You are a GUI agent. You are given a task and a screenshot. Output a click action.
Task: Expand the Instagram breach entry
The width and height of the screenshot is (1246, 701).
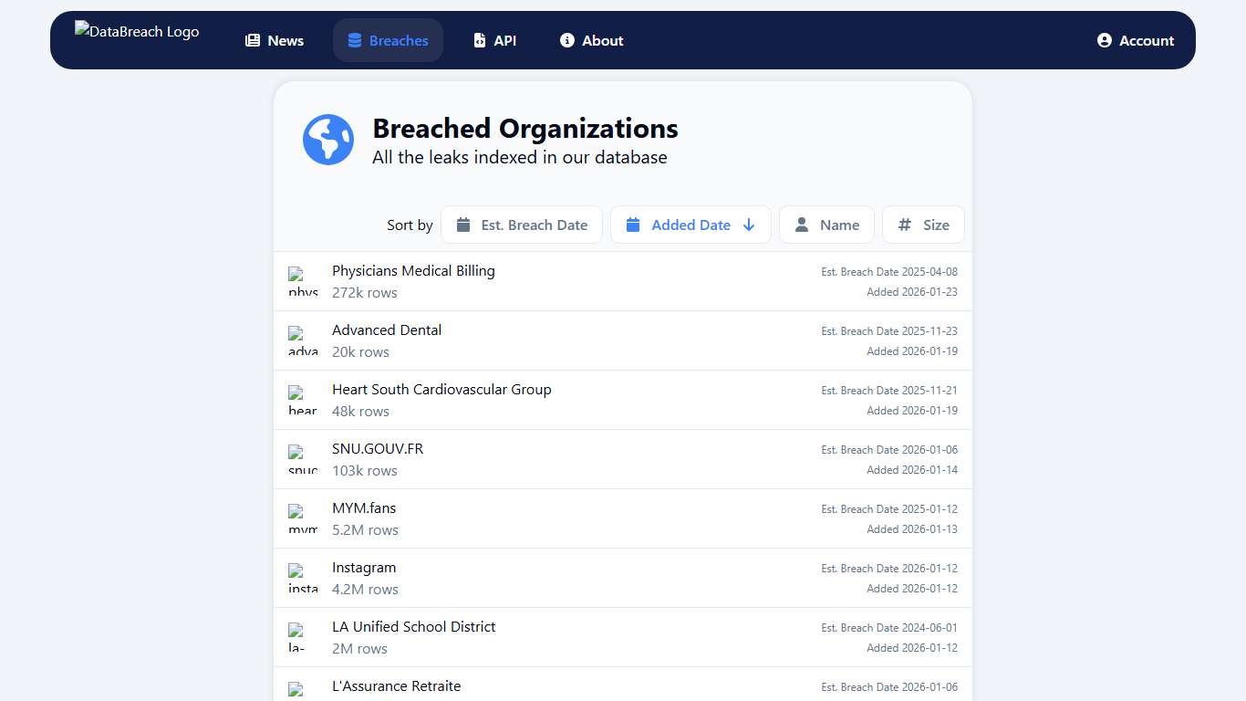pyautogui.click(x=623, y=578)
